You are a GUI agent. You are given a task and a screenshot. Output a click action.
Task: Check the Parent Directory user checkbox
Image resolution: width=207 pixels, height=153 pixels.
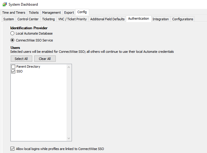point(13,67)
